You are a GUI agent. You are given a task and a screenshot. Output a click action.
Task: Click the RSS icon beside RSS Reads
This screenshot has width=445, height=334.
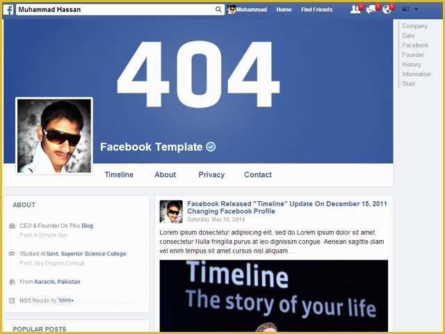tap(12, 301)
